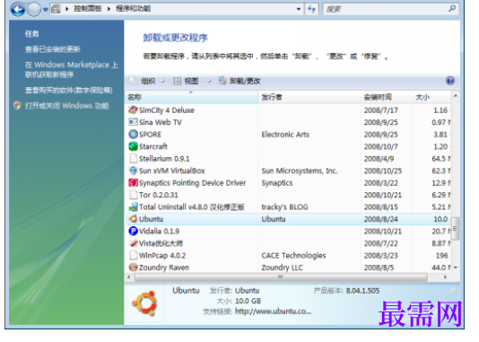479x342 pixels.
Task: Click the SimCity 4 Deluxe icon
Action: (133, 110)
